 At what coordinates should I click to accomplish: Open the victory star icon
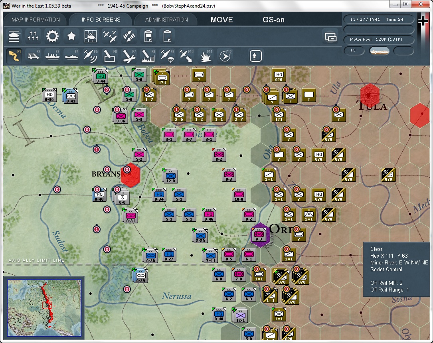71,36
